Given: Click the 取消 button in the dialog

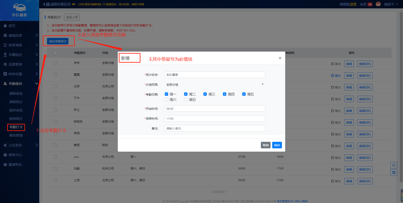Looking at the screenshot, I should click(265, 145).
